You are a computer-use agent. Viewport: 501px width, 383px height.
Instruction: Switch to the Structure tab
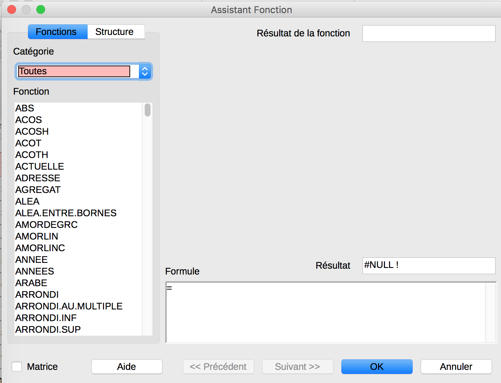click(116, 32)
